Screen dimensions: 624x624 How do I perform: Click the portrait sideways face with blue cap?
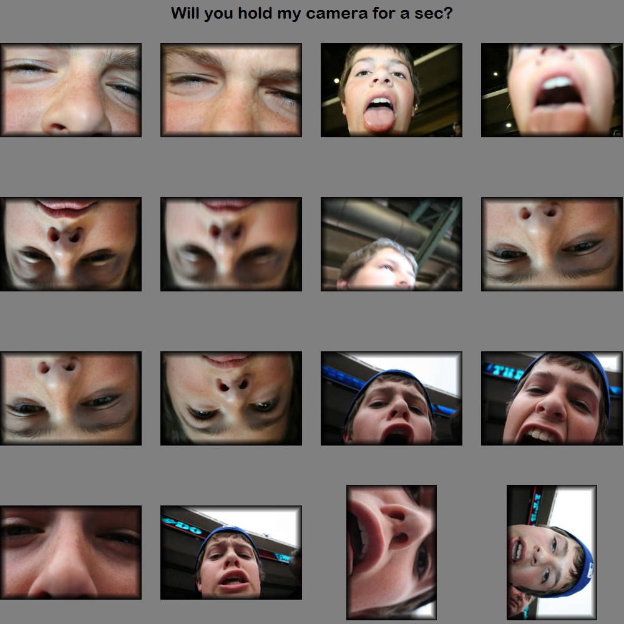pos(552,552)
